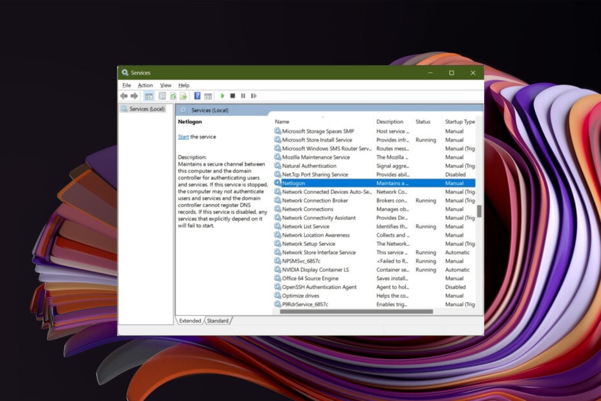Open the Action menu
Viewport: 601px width, 401px height.
point(145,85)
